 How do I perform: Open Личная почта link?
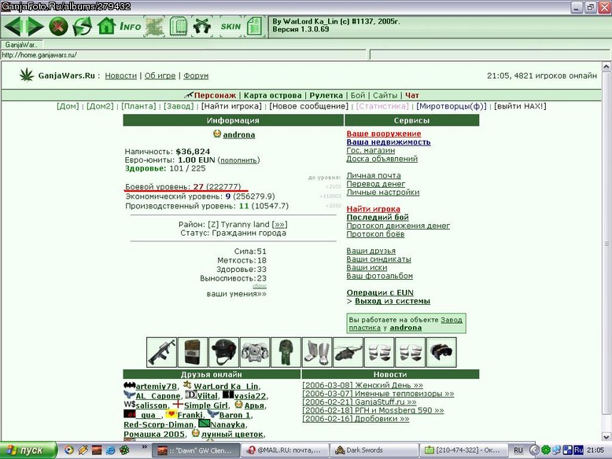374,175
